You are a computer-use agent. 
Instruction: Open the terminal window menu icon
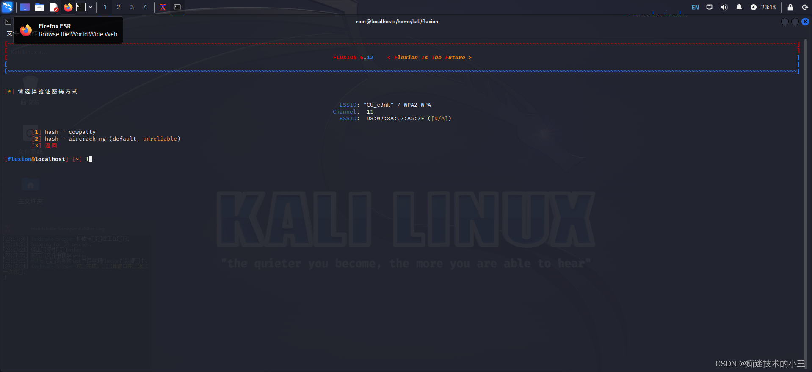[x=8, y=22]
